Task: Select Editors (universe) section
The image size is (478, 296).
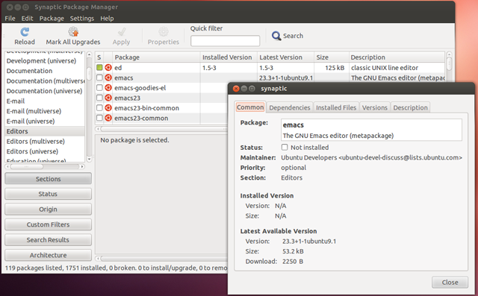Action: click(45, 151)
